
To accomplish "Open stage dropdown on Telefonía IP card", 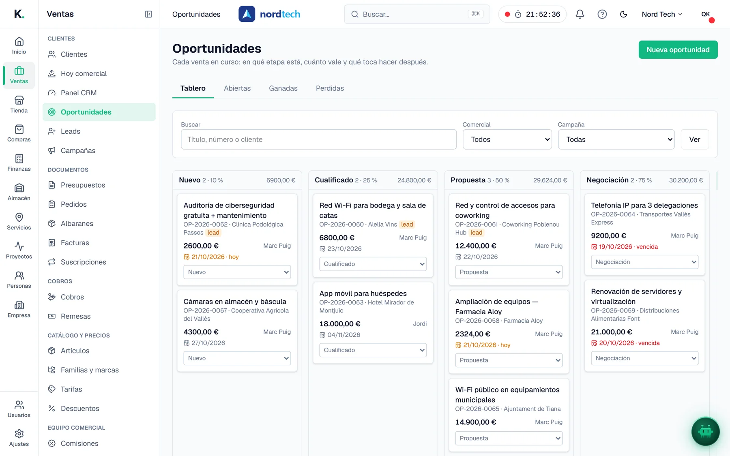I will tap(644, 262).
